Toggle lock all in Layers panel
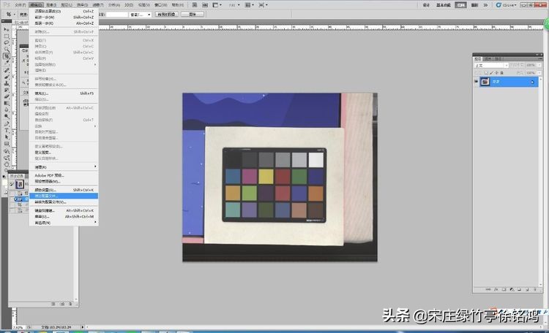549x333 pixels. coord(501,73)
